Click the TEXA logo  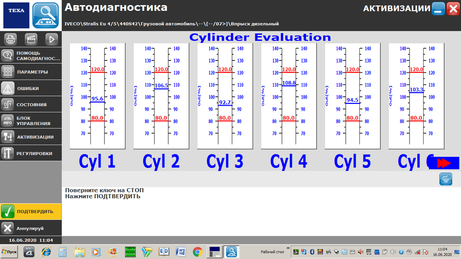pos(16,15)
